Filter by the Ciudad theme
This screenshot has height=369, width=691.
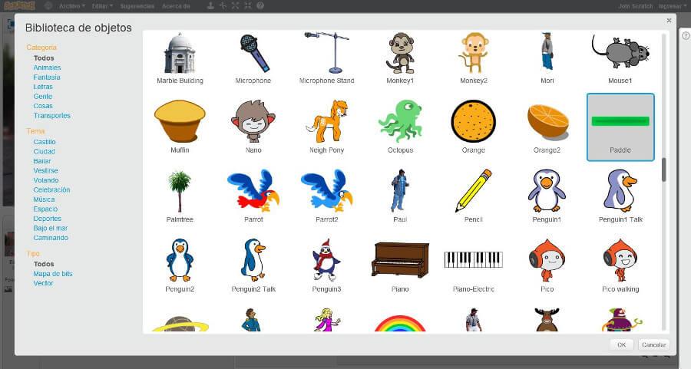[x=44, y=151]
